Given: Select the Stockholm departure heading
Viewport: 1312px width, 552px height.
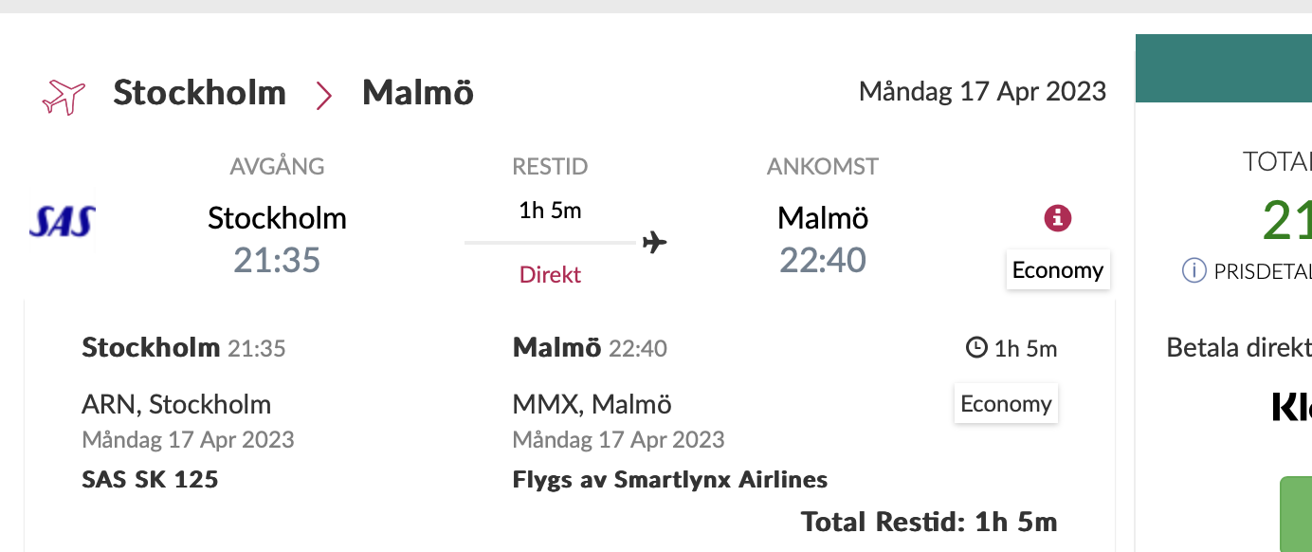Looking at the screenshot, I should pyautogui.click(x=277, y=217).
